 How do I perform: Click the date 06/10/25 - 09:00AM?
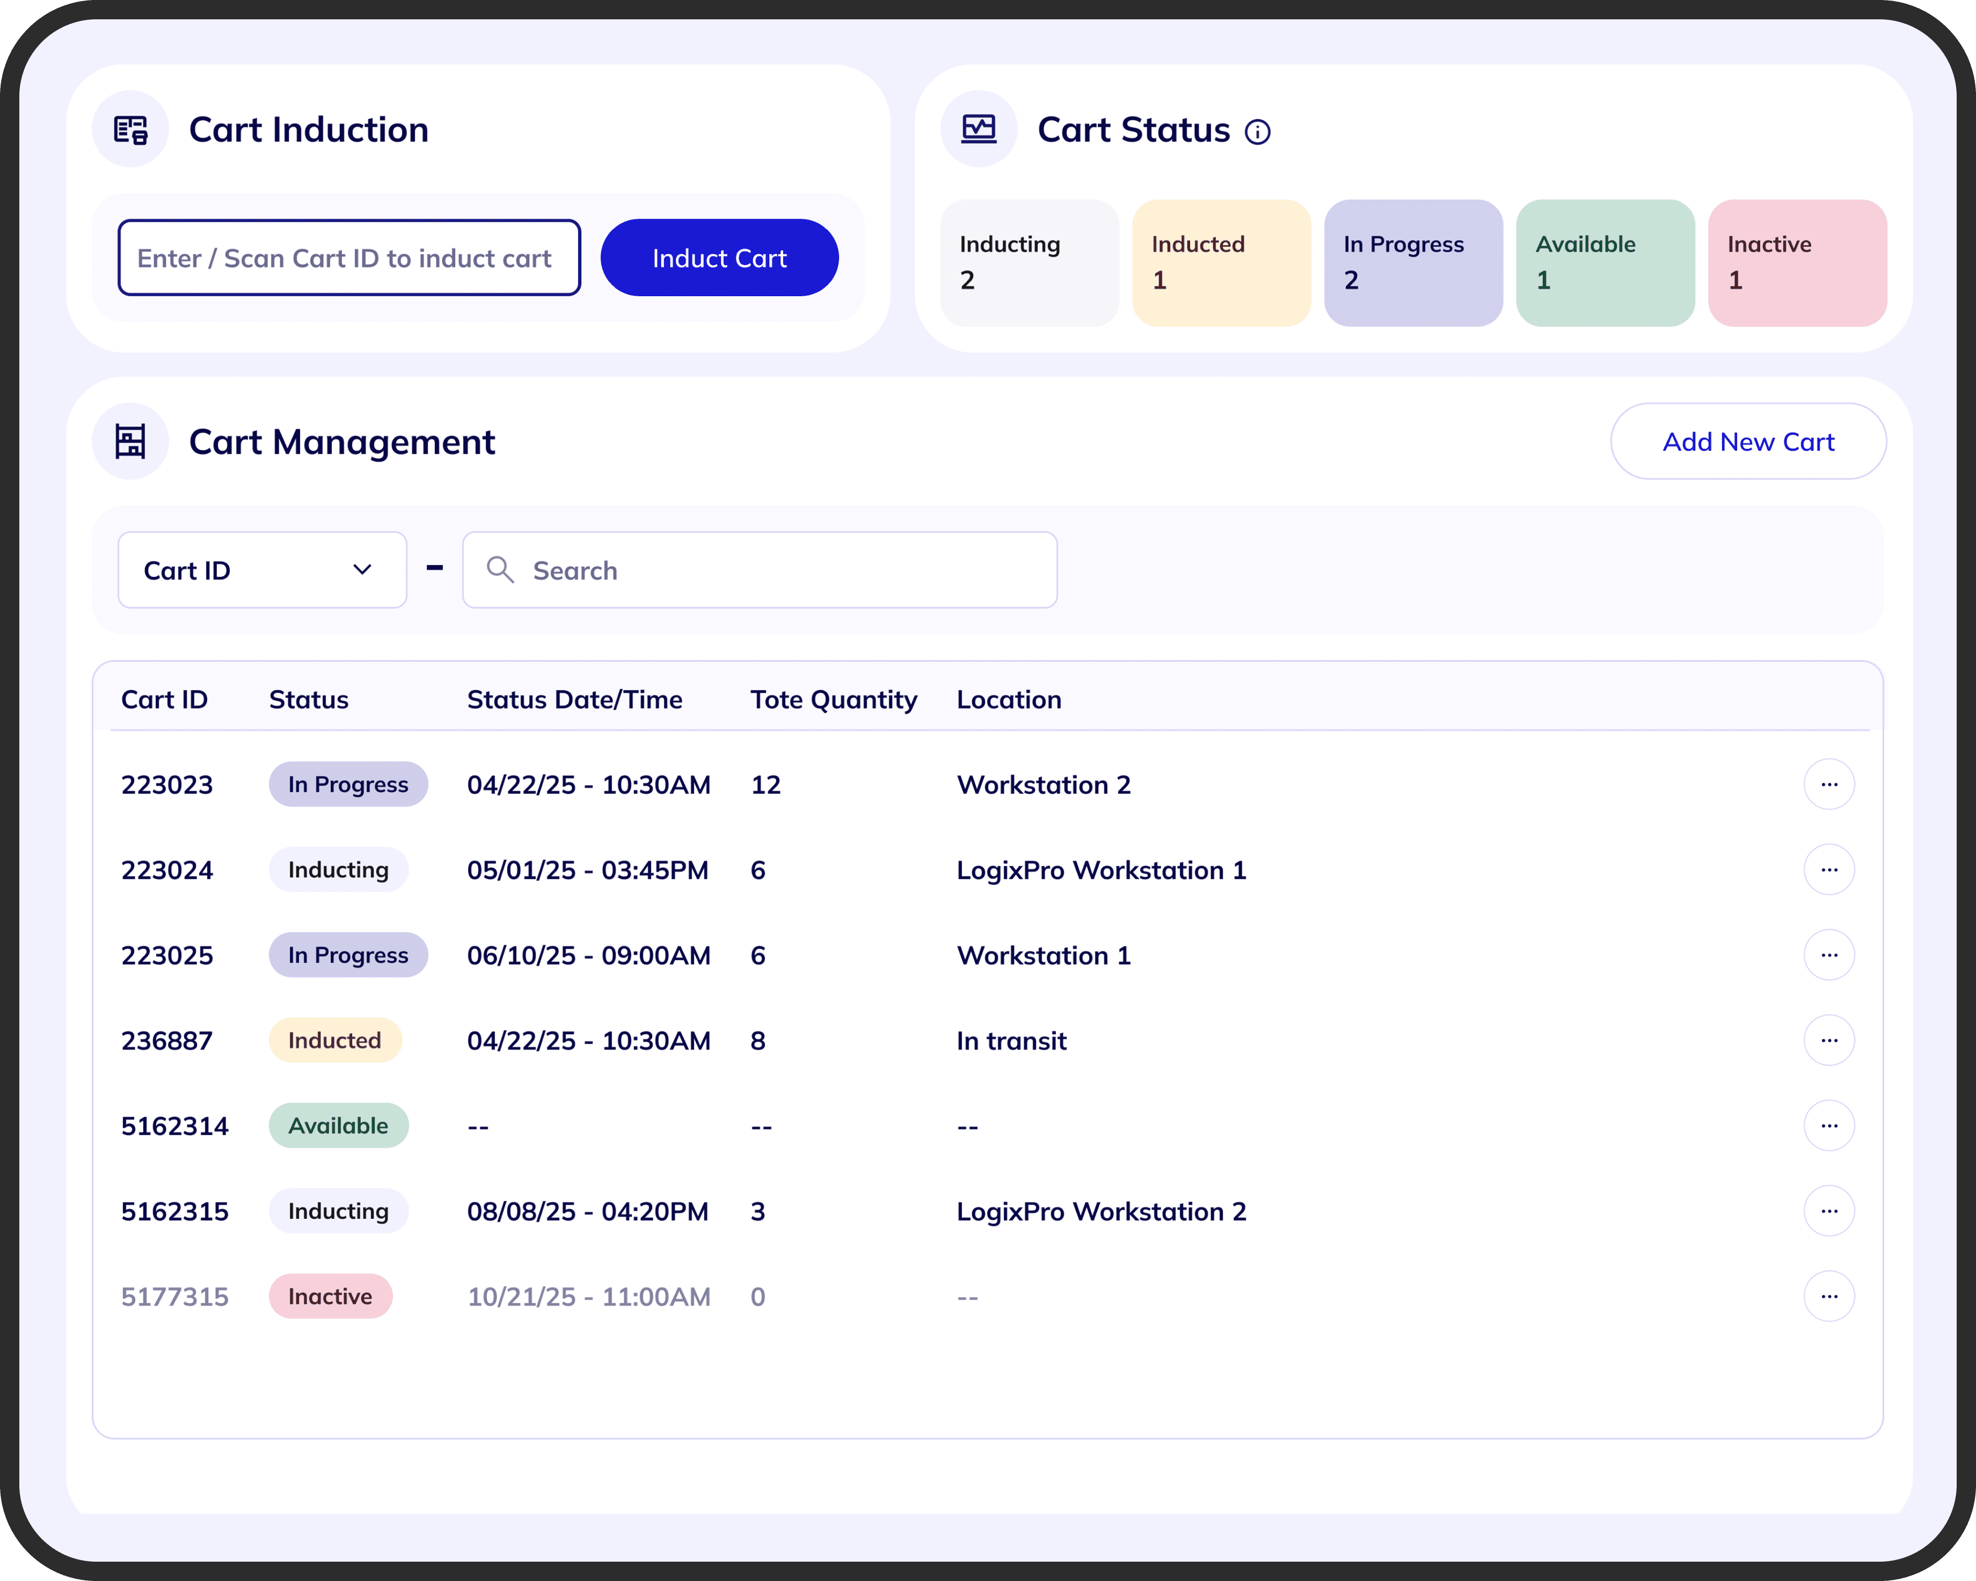click(588, 955)
